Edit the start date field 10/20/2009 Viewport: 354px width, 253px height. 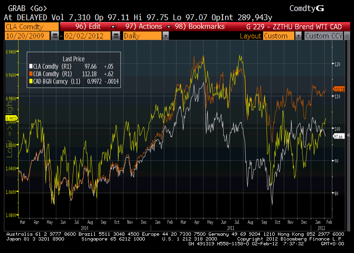(x=27, y=36)
